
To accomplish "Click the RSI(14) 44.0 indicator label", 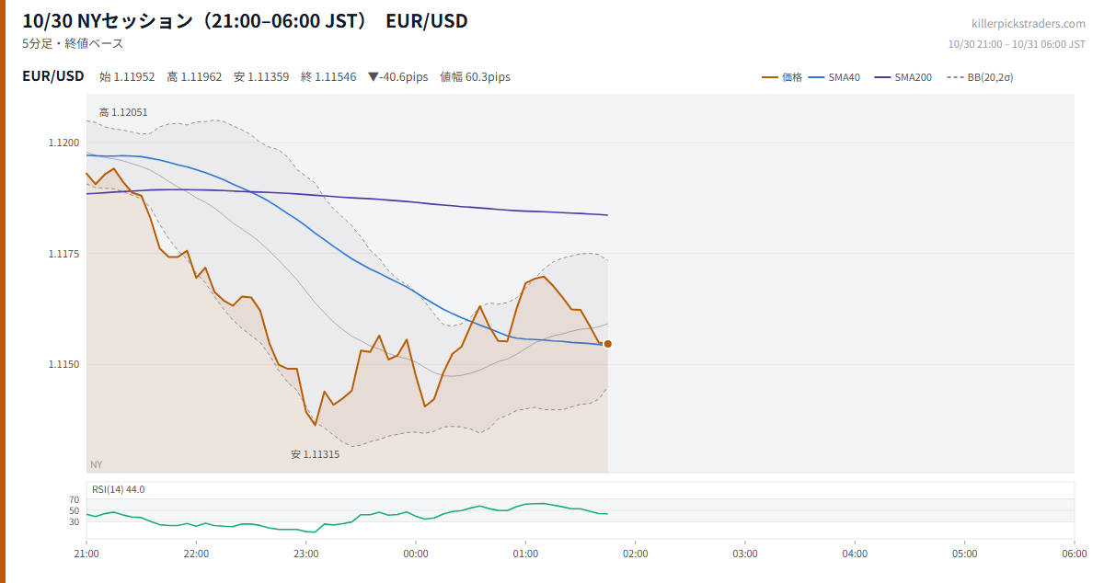I will [119, 489].
